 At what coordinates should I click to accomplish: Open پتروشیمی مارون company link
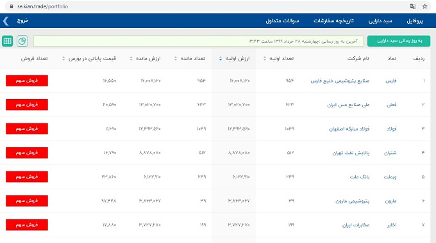click(352, 201)
